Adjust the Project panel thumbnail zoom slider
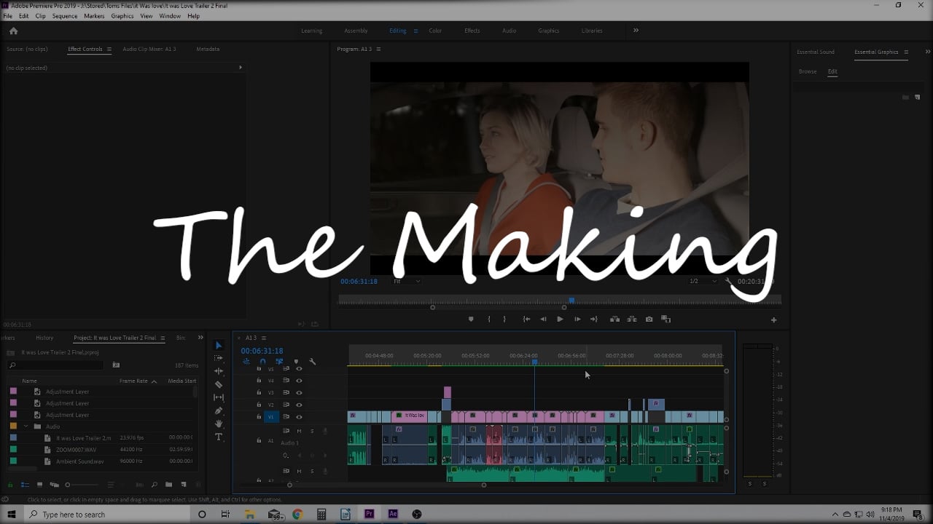 (x=68, y=485)
